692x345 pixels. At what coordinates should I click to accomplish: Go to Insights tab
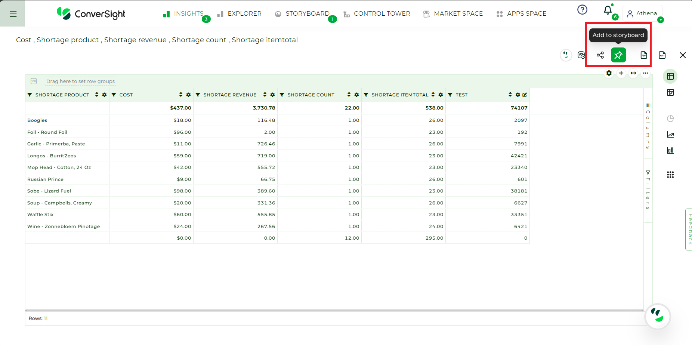click(183, 14)
